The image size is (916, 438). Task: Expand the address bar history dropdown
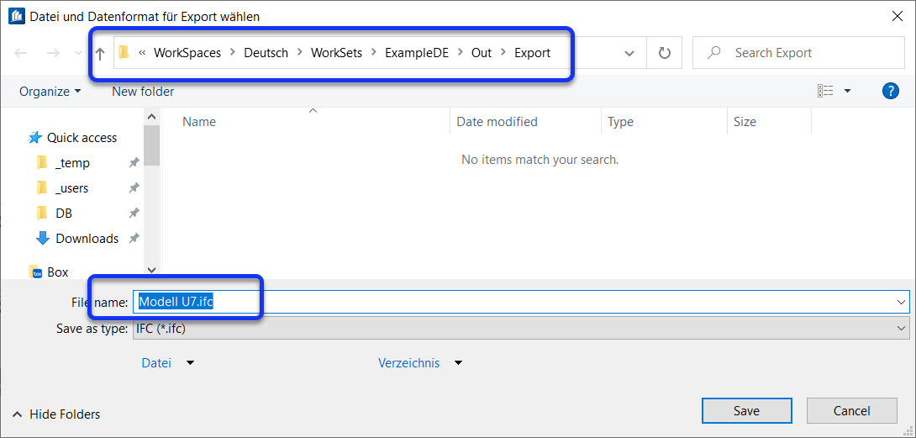[629, 53]
